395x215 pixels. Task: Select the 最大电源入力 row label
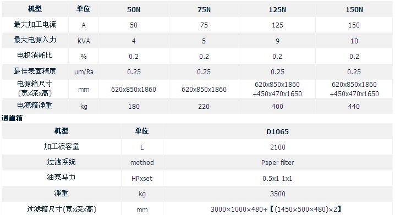tap(35, 40)
